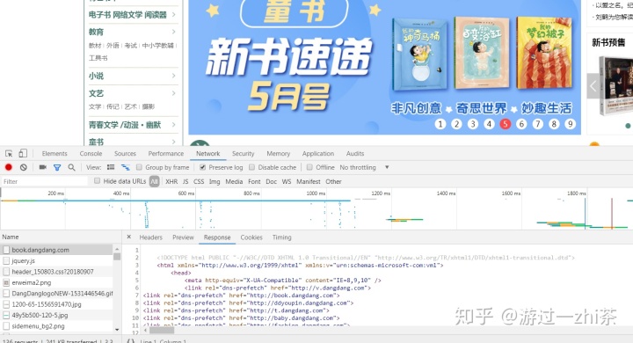Expand the 青春文学 category arrow

(x=173, y=124)
